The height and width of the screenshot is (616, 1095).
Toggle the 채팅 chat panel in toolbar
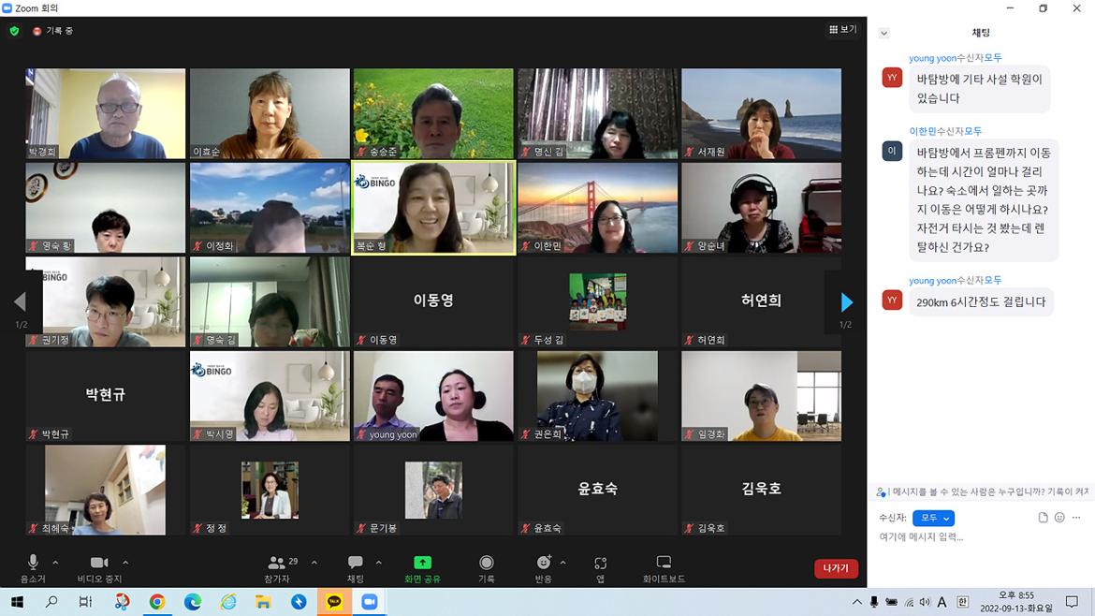(356, 563)
